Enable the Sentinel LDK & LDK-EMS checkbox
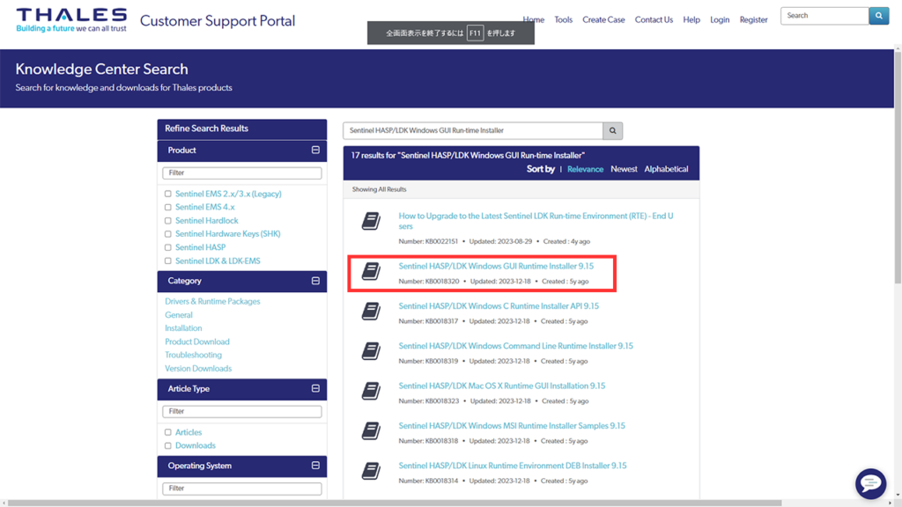Viewport: 902px width, 507px height. (168, 261)
